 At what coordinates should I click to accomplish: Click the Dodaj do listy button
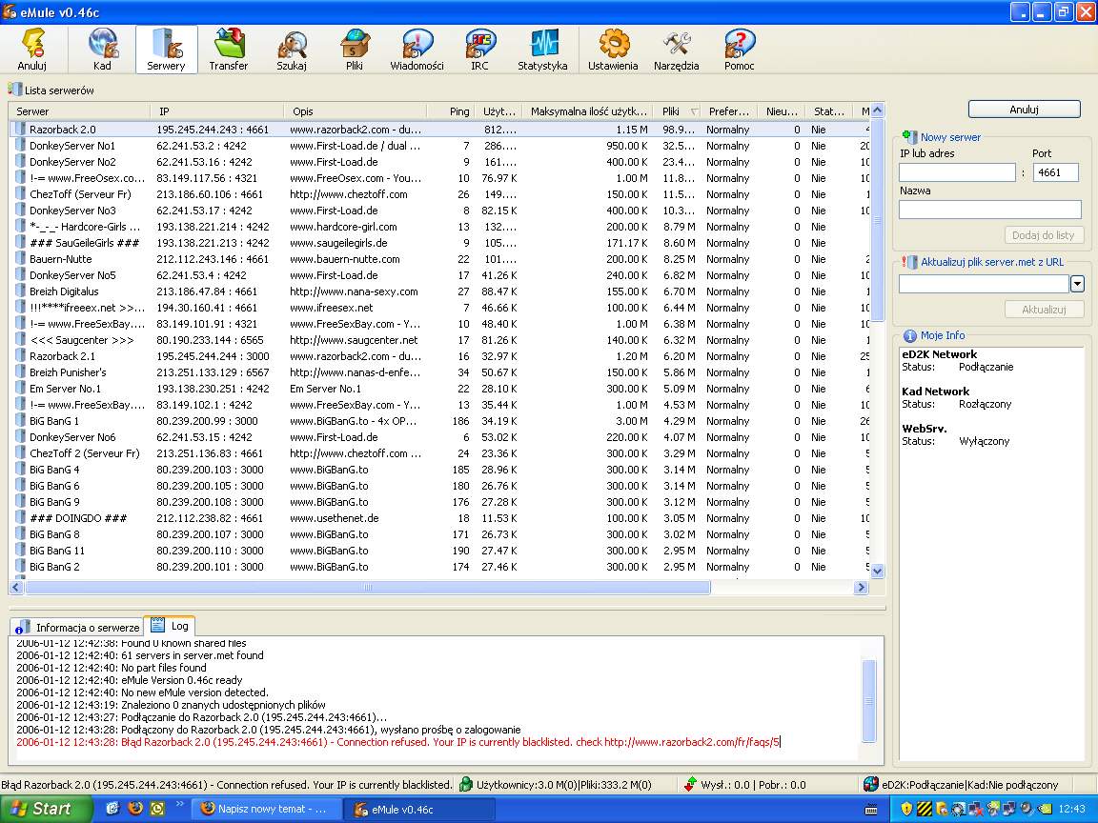click(1043, 235)
